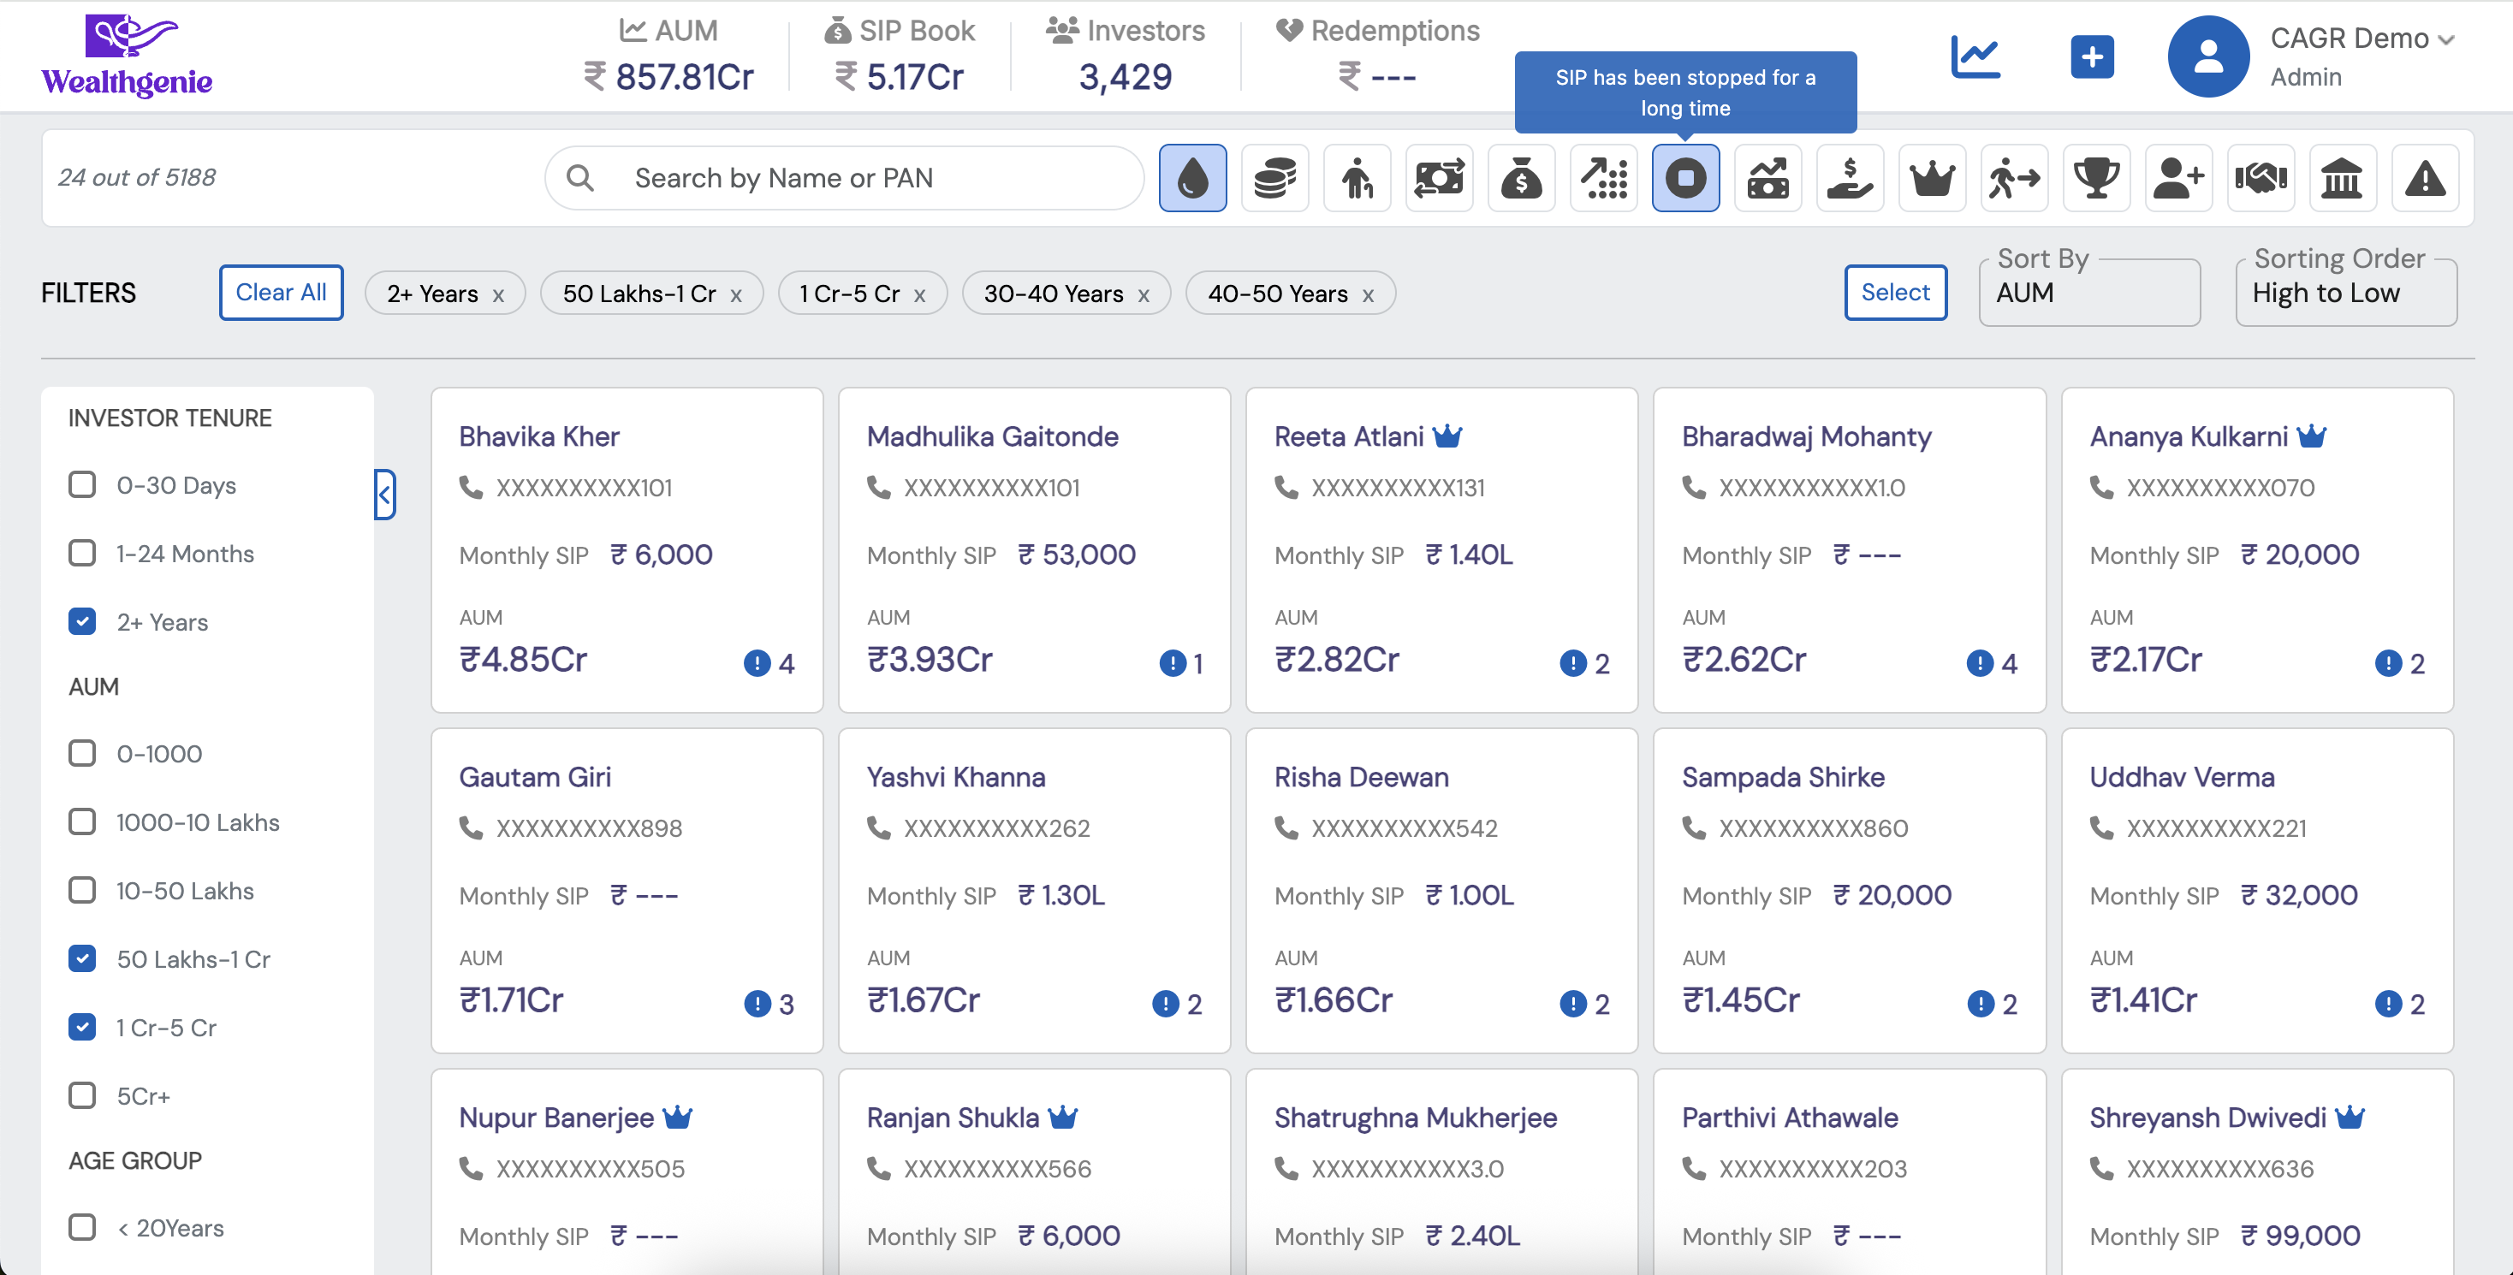This screenshot has width=2513, height=1275.
Task: Open the coins stack filter
Action: [x=1275, y=177]
